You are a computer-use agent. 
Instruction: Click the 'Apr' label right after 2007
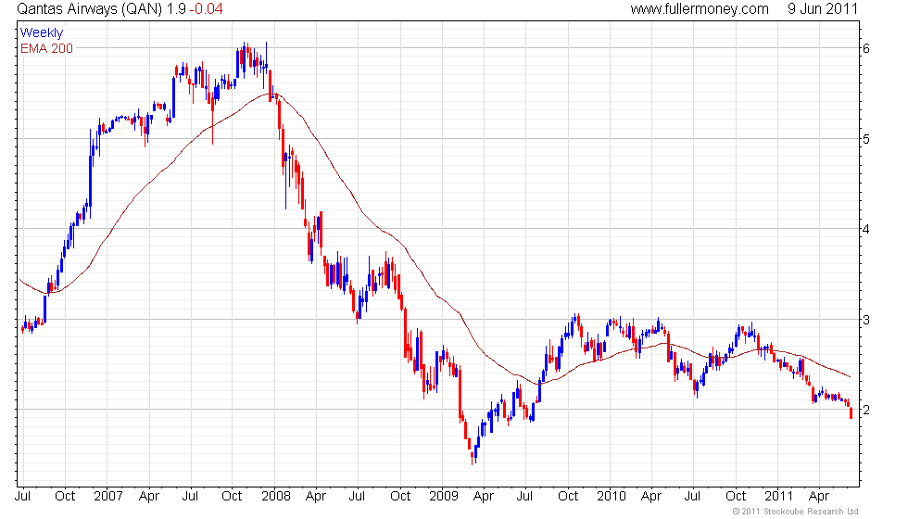pos(149,497)
